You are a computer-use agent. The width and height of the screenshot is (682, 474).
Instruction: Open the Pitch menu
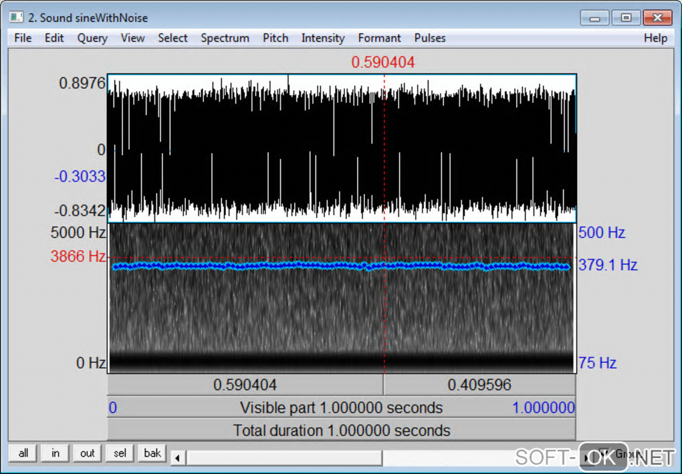[x=275, y=38]
